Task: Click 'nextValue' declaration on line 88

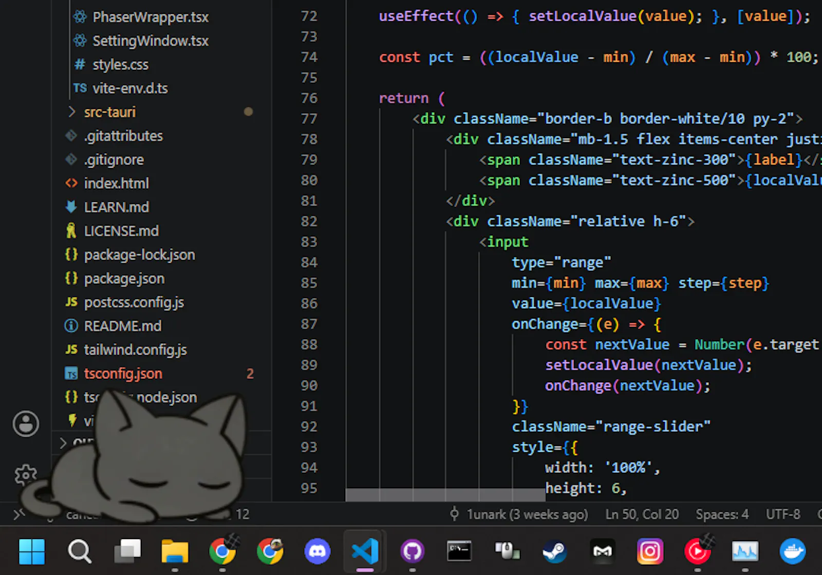Action: 632,344
